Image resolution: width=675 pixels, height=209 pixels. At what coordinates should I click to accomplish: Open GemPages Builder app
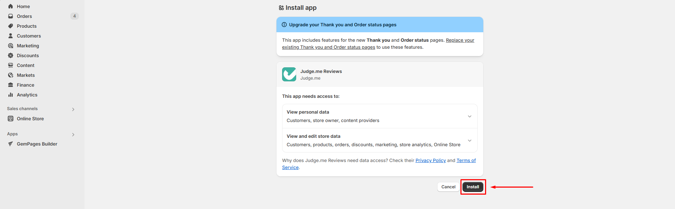[x=37, y=144]
